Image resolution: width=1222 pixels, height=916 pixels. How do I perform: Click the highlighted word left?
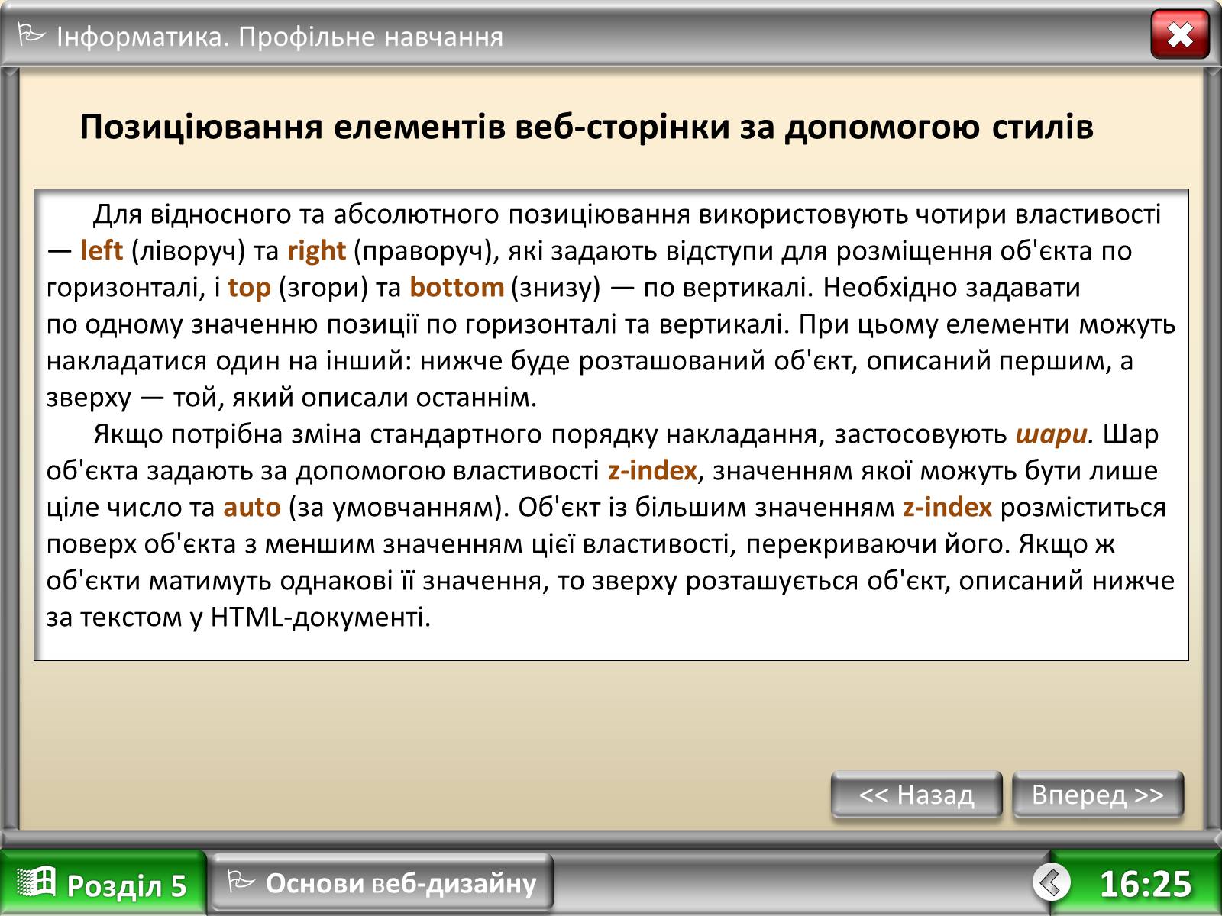click(x=102, y=251)
